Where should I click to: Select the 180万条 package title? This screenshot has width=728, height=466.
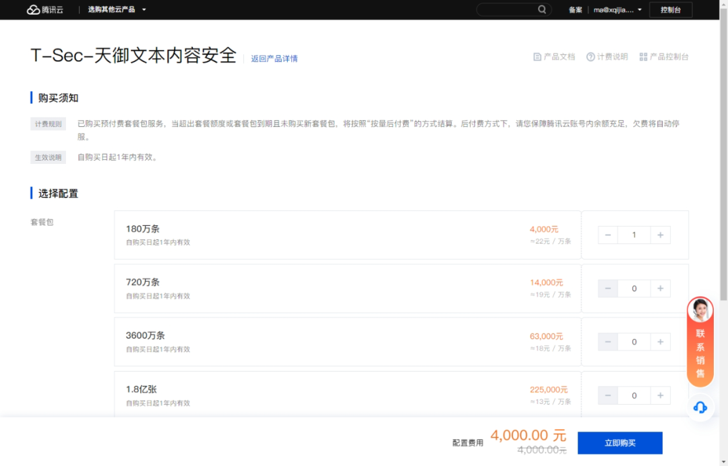[142, 229]
